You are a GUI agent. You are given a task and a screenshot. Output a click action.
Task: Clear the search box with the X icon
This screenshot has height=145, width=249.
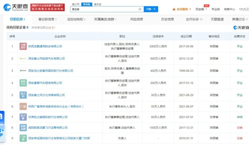140,9
